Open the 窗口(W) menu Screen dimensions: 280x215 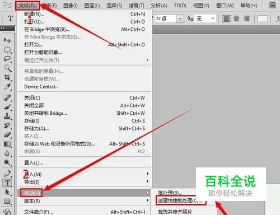pos(225,6)
